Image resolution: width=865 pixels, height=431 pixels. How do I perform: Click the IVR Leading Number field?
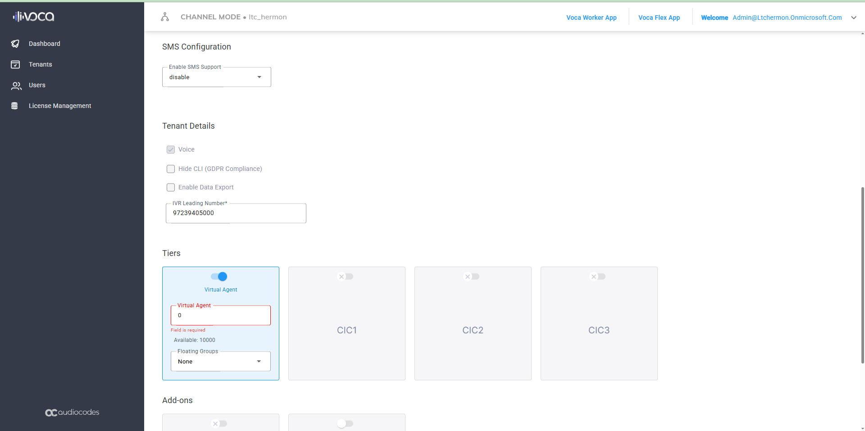(236, 213)
